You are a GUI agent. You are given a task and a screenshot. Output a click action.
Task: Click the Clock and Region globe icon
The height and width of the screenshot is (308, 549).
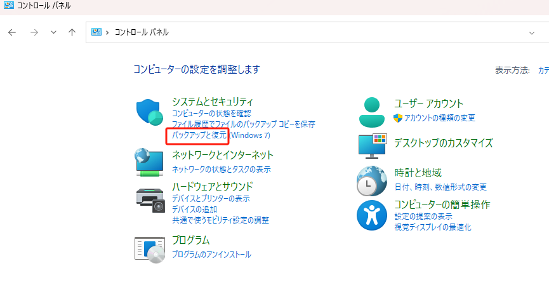click(x=372, y=180)
